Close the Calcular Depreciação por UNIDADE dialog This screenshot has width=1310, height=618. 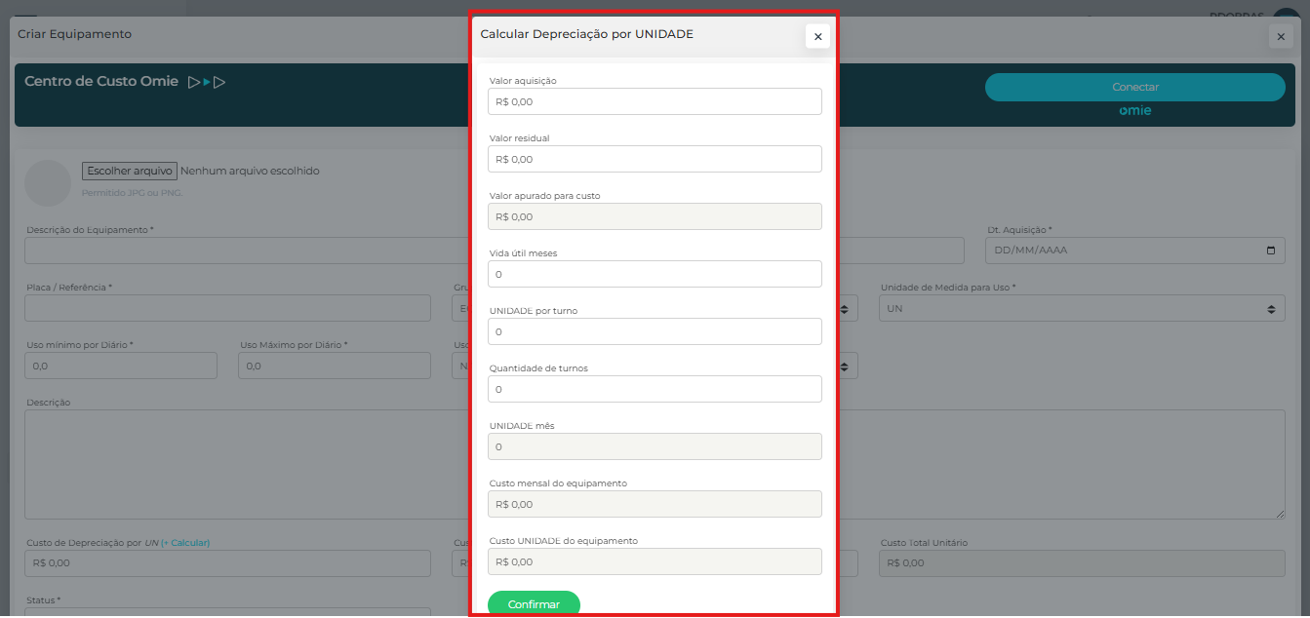coord(817,37)
